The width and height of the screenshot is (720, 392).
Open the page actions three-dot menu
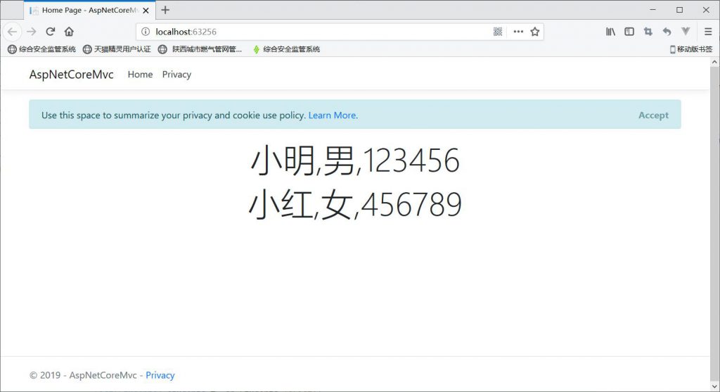tap(518, 32)
